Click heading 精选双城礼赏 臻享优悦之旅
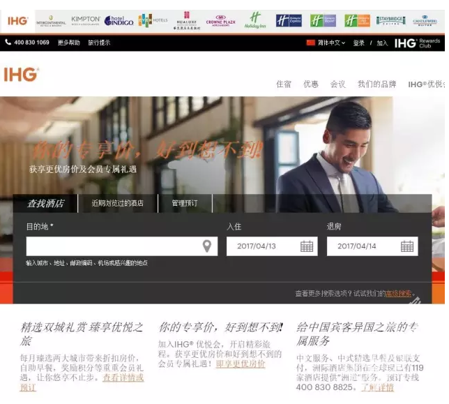The height and width of the screenshot is (404, 449). (82, 334)
